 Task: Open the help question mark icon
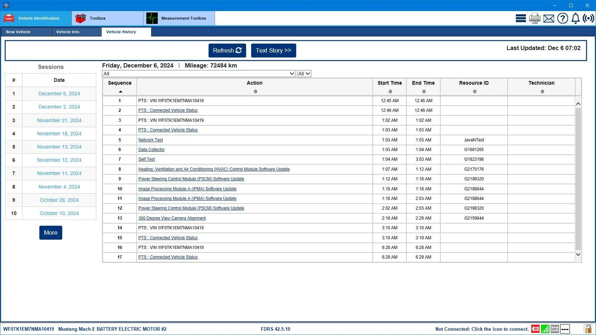pyautogui.click(x=562, y=18)
